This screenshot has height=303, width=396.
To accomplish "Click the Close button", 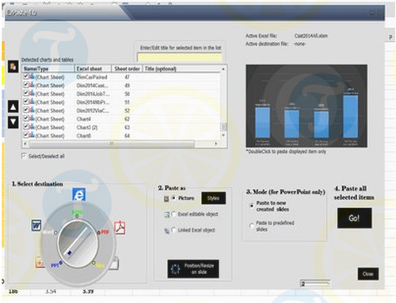I will point(368,274).
